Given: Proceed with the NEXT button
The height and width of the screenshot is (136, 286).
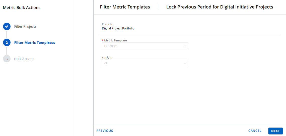Looking at the screenshot, I should [x=275, y=131].
